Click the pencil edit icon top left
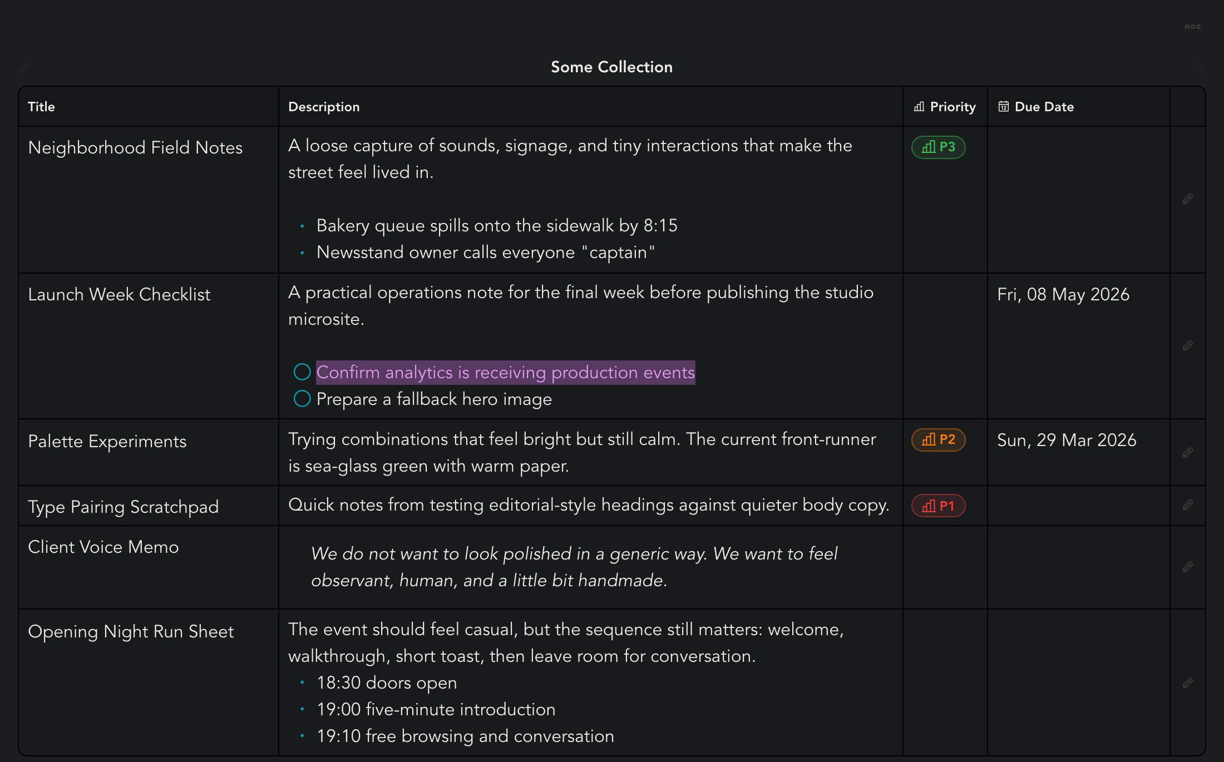 24,67
